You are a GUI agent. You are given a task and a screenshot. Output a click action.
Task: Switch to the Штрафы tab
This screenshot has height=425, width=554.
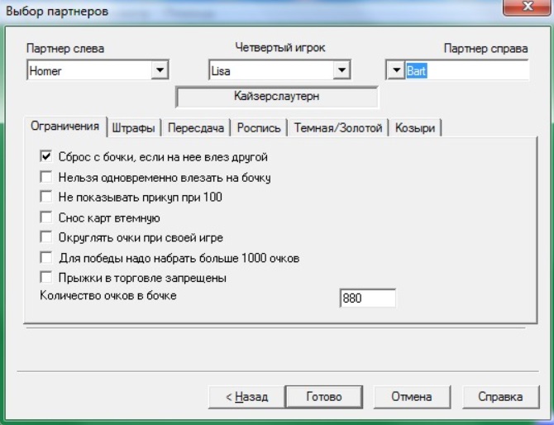(x=133, y=128)
